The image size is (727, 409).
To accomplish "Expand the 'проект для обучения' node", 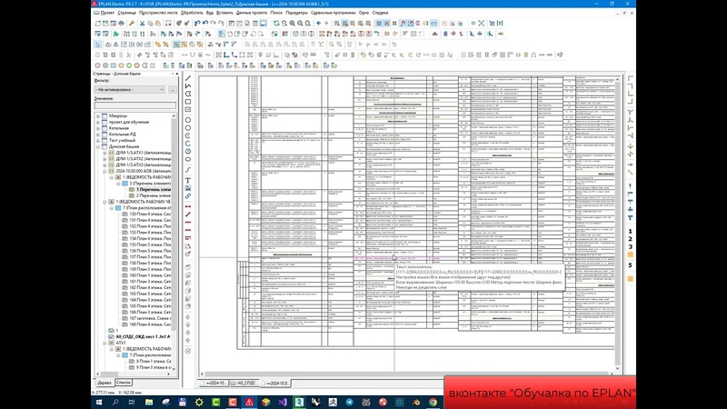I will [98, 122].
